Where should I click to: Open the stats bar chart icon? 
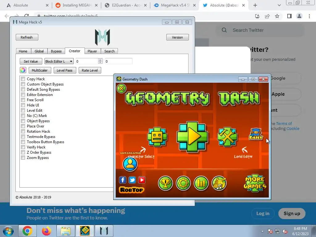pos(201,183)
